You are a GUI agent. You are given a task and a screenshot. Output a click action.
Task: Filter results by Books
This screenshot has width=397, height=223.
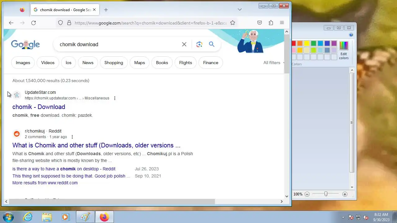[x=162, y=63]
